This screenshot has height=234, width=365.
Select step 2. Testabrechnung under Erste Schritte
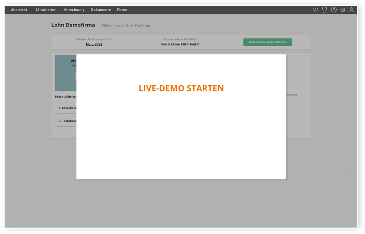click(66, 121)
